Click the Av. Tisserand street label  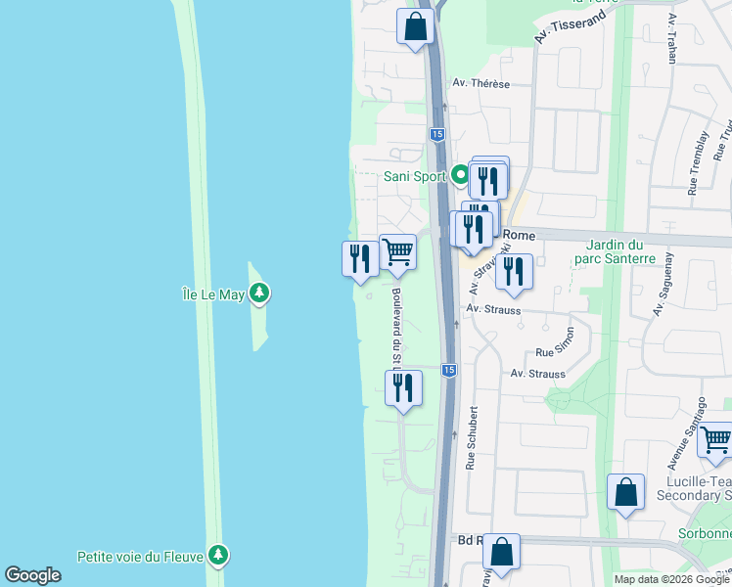pyautogui.click(x=570, y=26)
